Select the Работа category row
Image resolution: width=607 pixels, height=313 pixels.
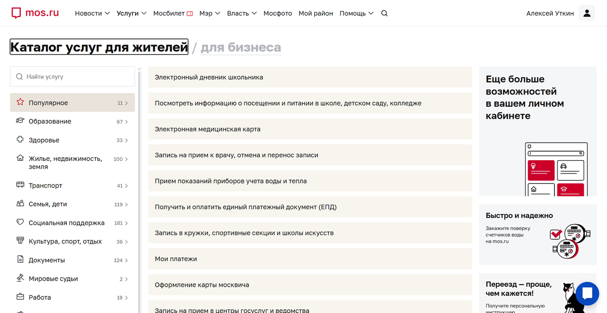tap(72, 297)
